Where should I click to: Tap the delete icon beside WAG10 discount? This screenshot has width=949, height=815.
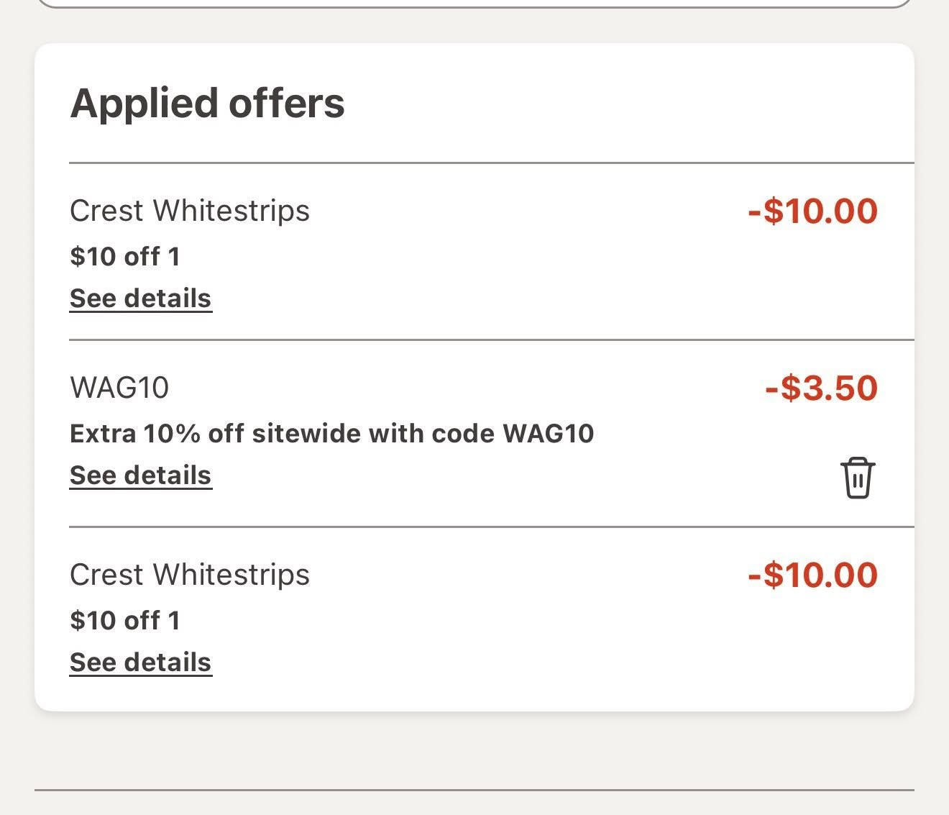coord(857,476)
